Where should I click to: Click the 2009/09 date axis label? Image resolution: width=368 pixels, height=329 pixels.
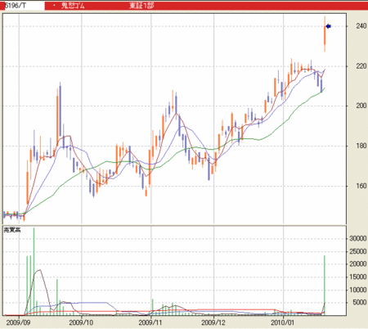19,322
